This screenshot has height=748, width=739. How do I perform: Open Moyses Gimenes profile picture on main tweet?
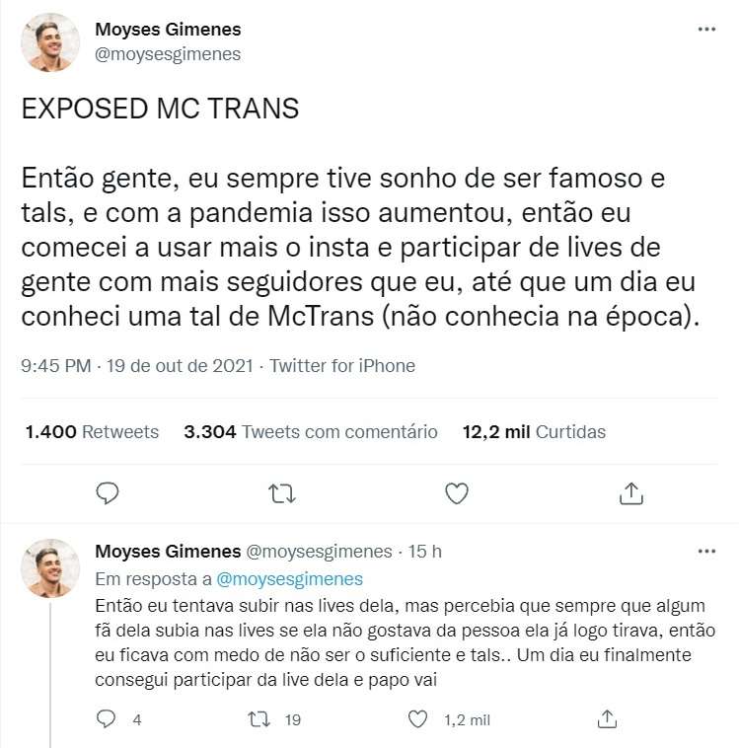[50, 42]
